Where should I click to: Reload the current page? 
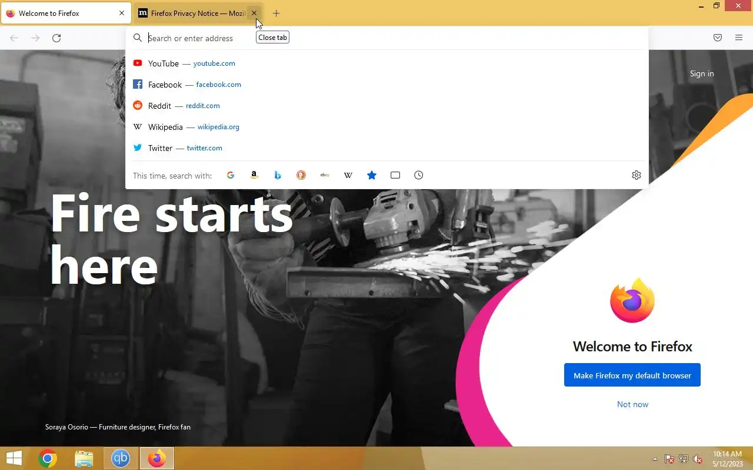pyautogui.click(x=56, y=38)
